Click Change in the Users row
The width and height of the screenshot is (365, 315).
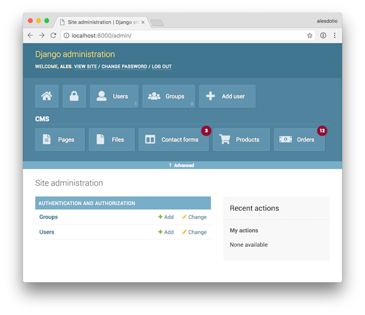[x=194, y=232]
